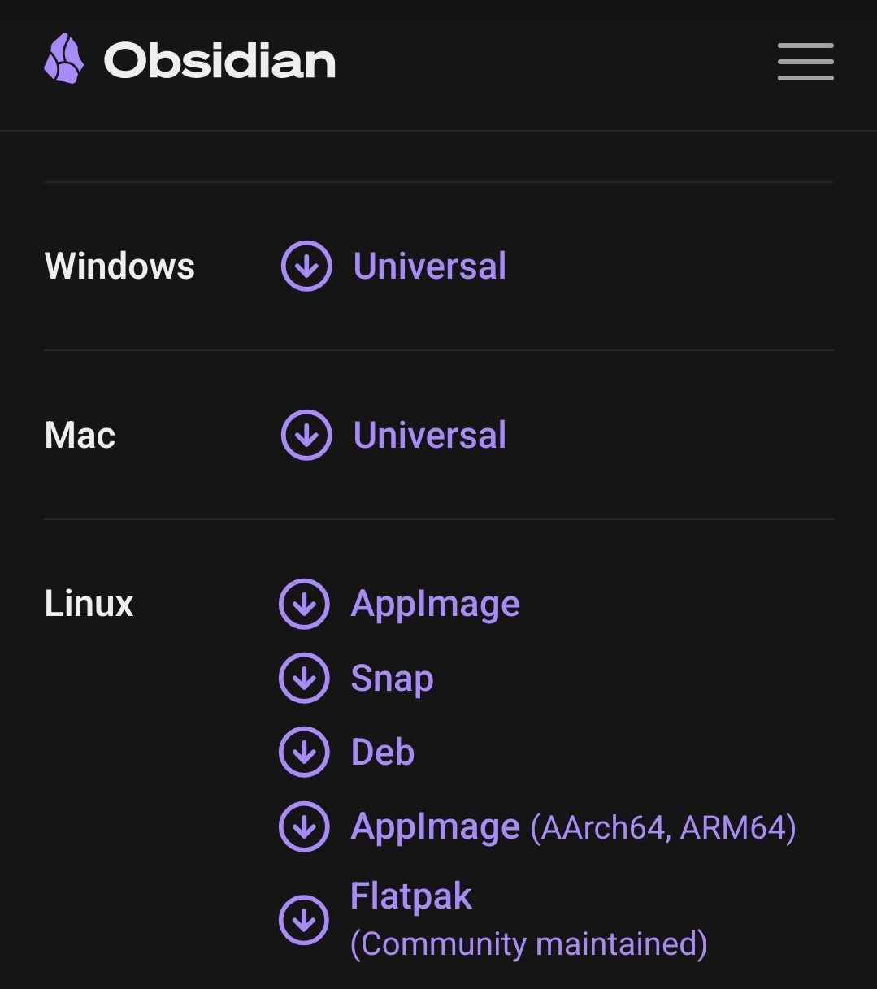Select AppImage (AArch64, ARM64) link
The width and height of the screenshot is (877, 989).
click(x=573, y=827)
